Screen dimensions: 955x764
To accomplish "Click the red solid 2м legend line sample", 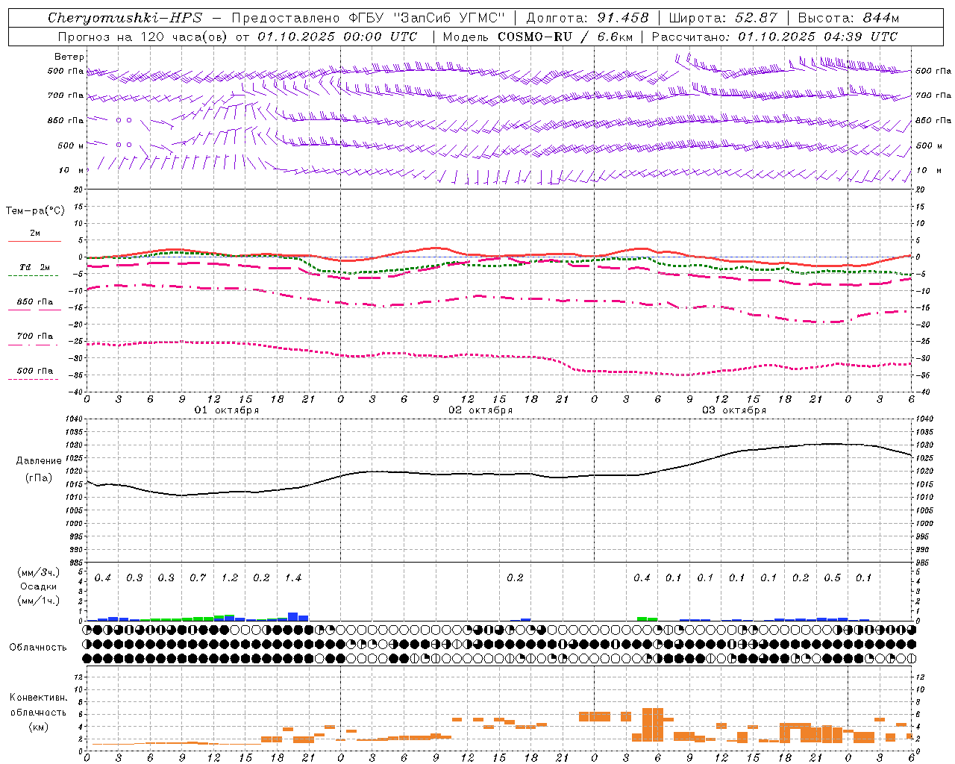I will click(34, 241).
